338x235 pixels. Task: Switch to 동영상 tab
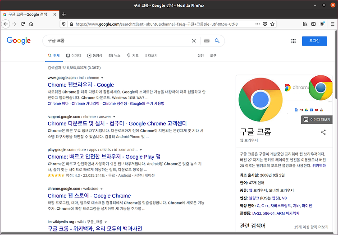95,55
